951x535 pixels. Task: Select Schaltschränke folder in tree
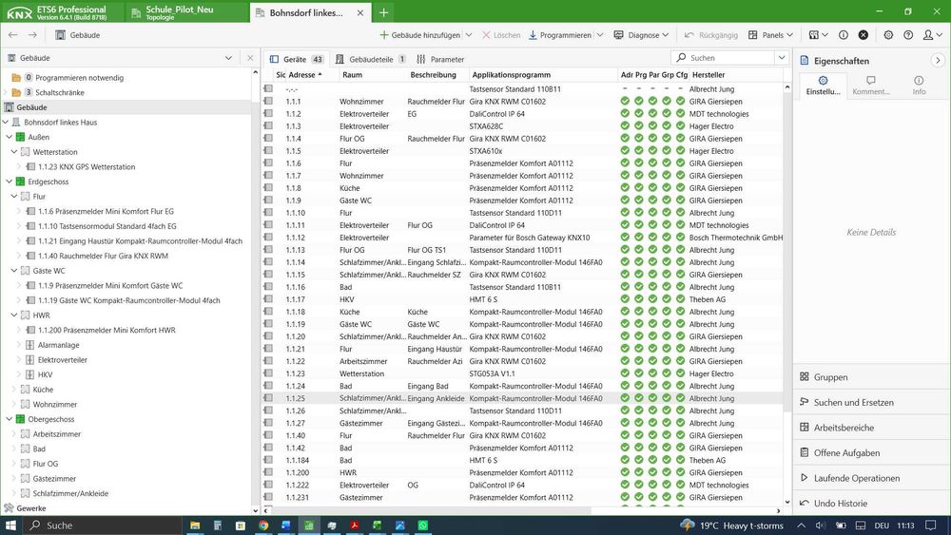coord(59,93)
